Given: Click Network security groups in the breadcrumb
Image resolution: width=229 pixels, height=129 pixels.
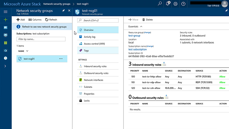Looking at the screenshot, I should [x=57, y=4].
